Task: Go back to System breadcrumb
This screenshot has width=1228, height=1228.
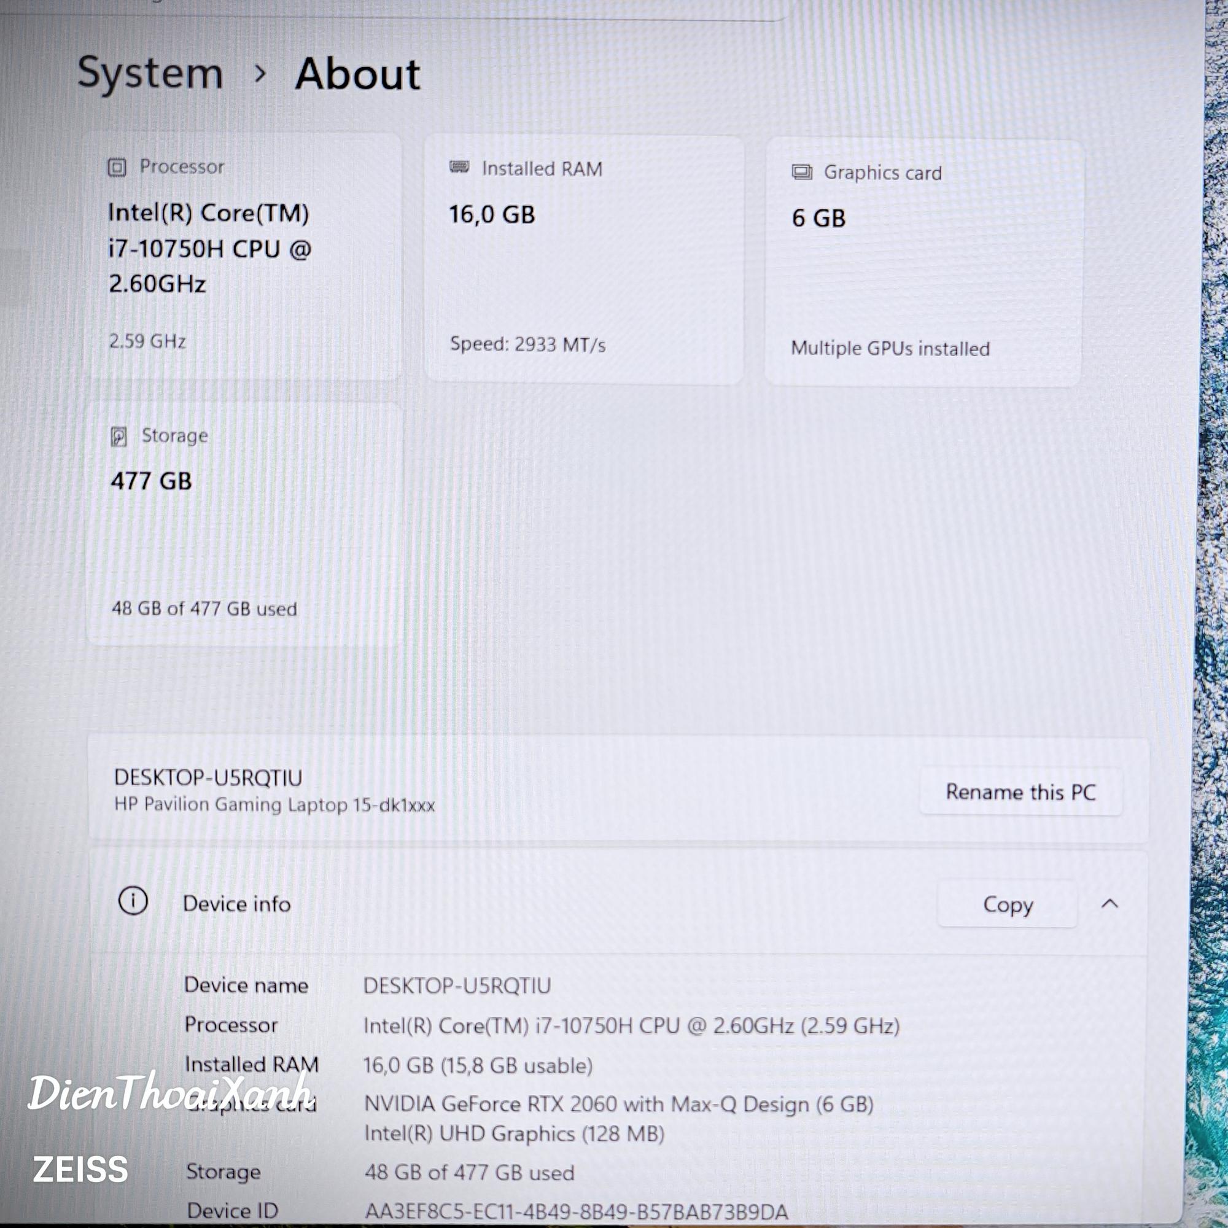Action: [x=150, y=73]
